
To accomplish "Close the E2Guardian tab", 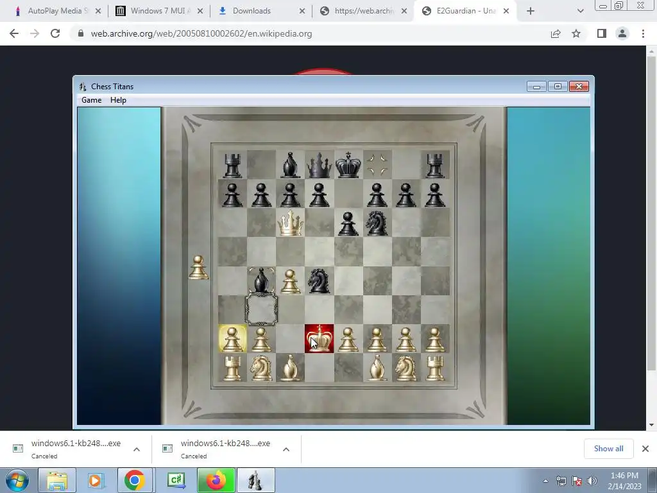I will [x=506, y=11].
